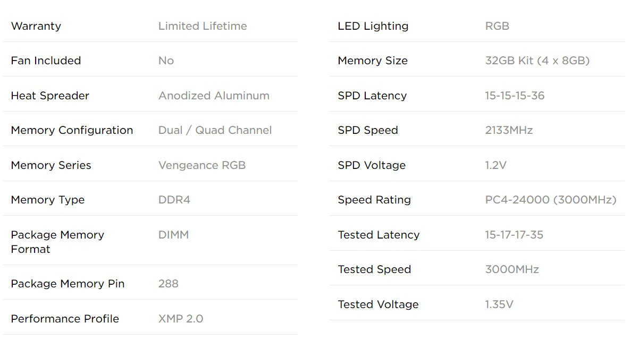Click the Fan Included row label
639x340 pixels.
(46, 61)
